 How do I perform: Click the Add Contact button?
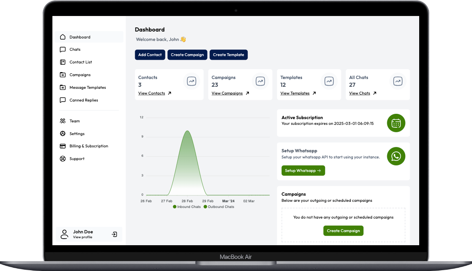point(150,54)
